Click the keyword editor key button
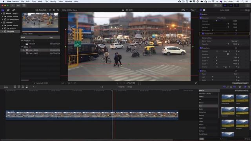Screen dimensions: 251x141 [18, 5]
